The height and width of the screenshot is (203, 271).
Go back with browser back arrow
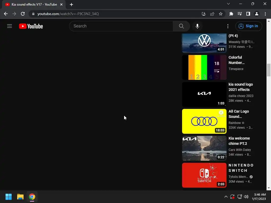click(x=6, y=14)
